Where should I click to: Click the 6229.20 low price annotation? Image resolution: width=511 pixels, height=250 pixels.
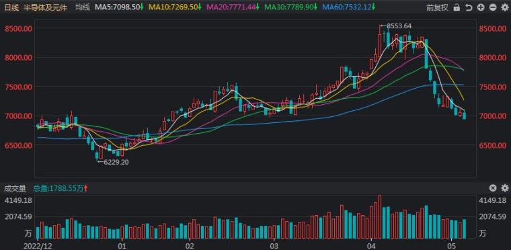click(x=116, y=162)
